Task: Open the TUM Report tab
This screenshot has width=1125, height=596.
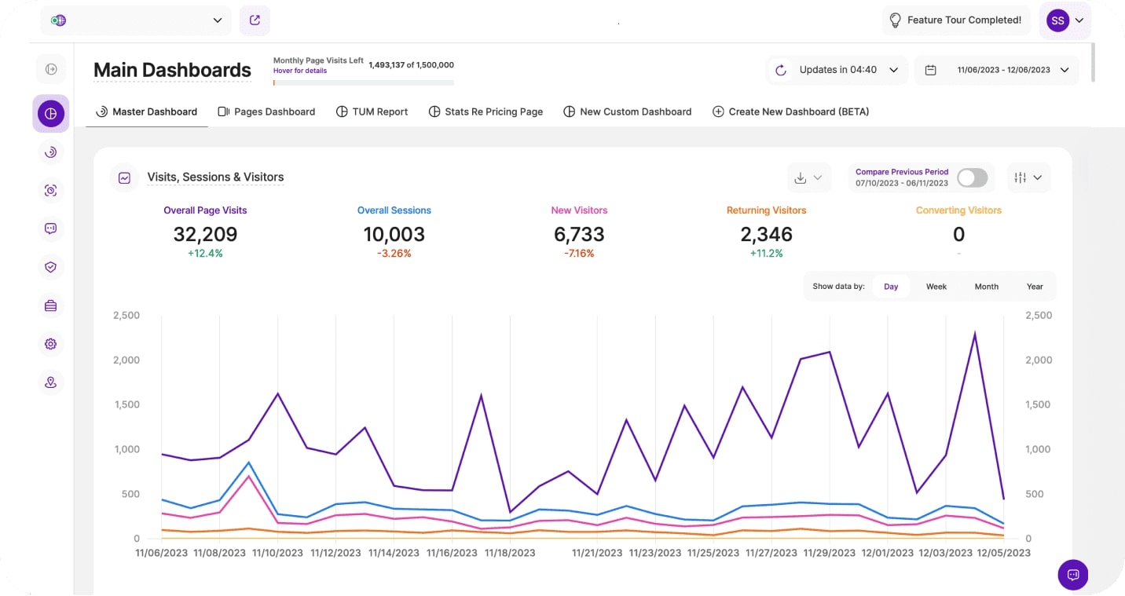Action: tap(372, 112)
